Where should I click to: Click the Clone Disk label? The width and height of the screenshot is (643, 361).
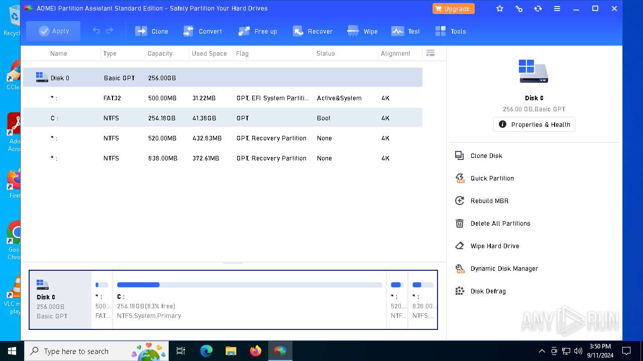point(486,155)
